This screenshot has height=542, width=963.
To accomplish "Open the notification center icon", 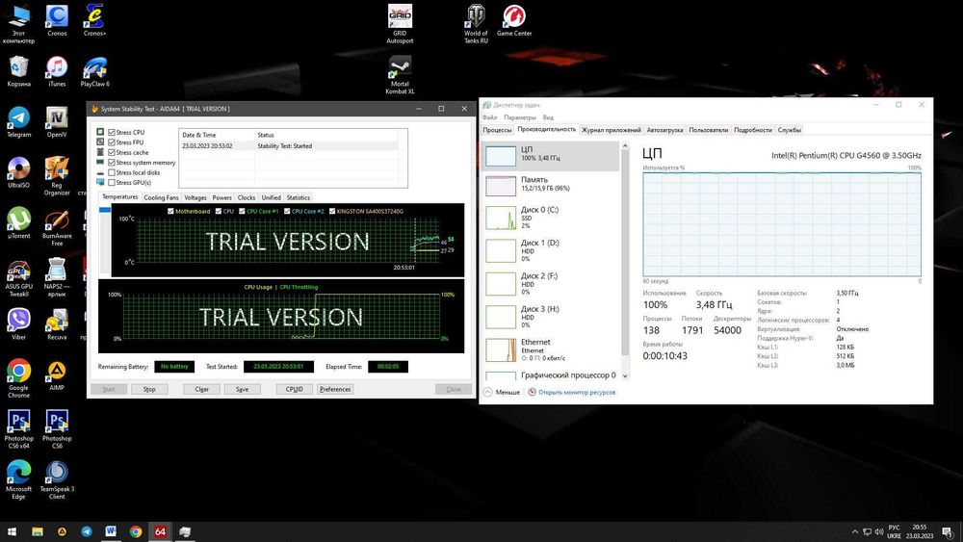I will 948,531.
